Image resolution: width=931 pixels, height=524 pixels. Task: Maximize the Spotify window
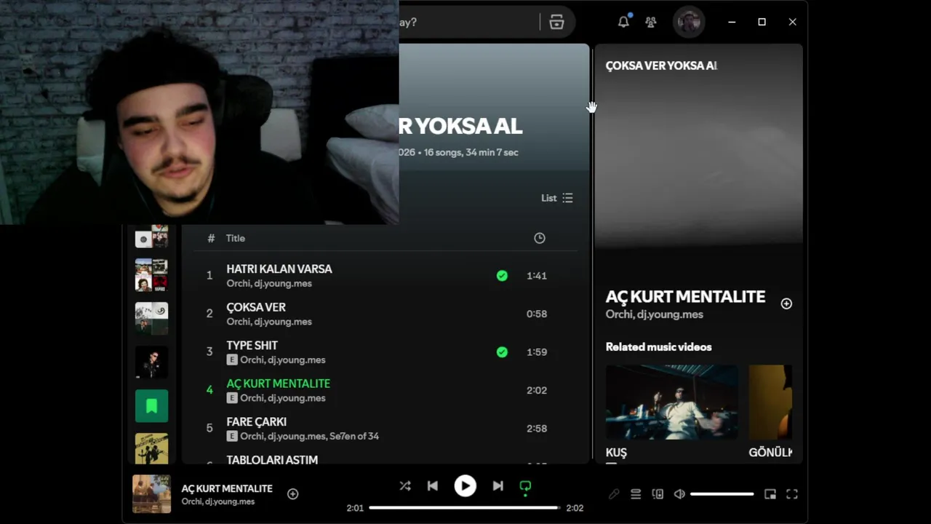(762, 22)
